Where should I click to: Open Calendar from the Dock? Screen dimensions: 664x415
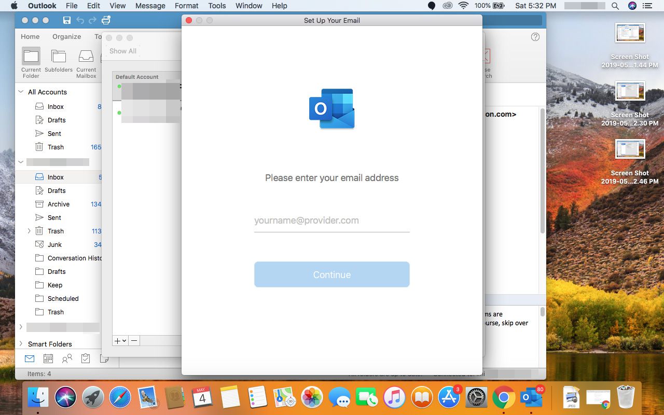(202, 398)
